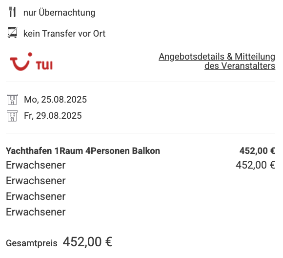
Task: Click the TUI logo
Action: pos(31,62)
